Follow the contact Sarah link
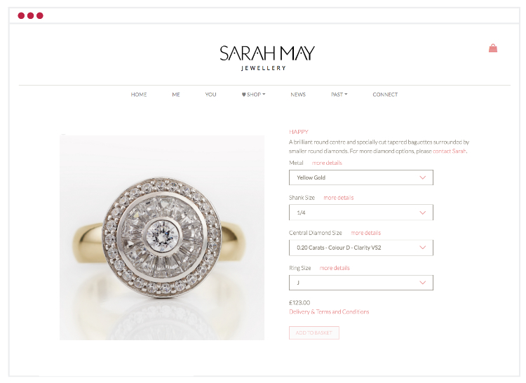The height and width of the screenshot is (383, 526). pos(449,152)
